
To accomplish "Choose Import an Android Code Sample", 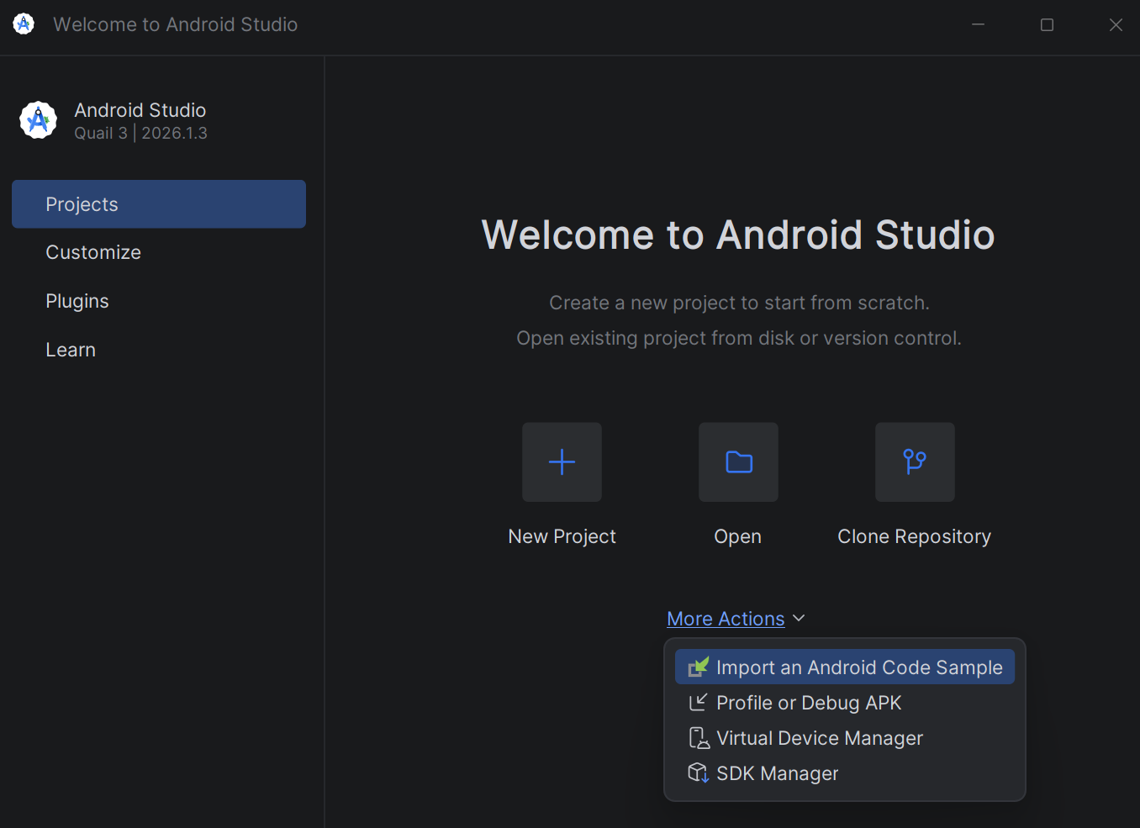I will (845, 667).
